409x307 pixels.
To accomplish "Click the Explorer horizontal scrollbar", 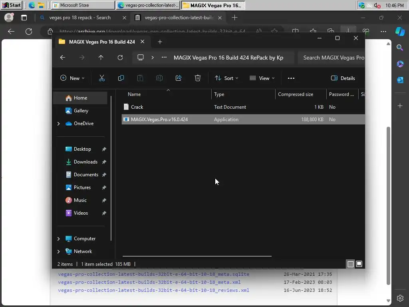I will [x=197, y=256].
